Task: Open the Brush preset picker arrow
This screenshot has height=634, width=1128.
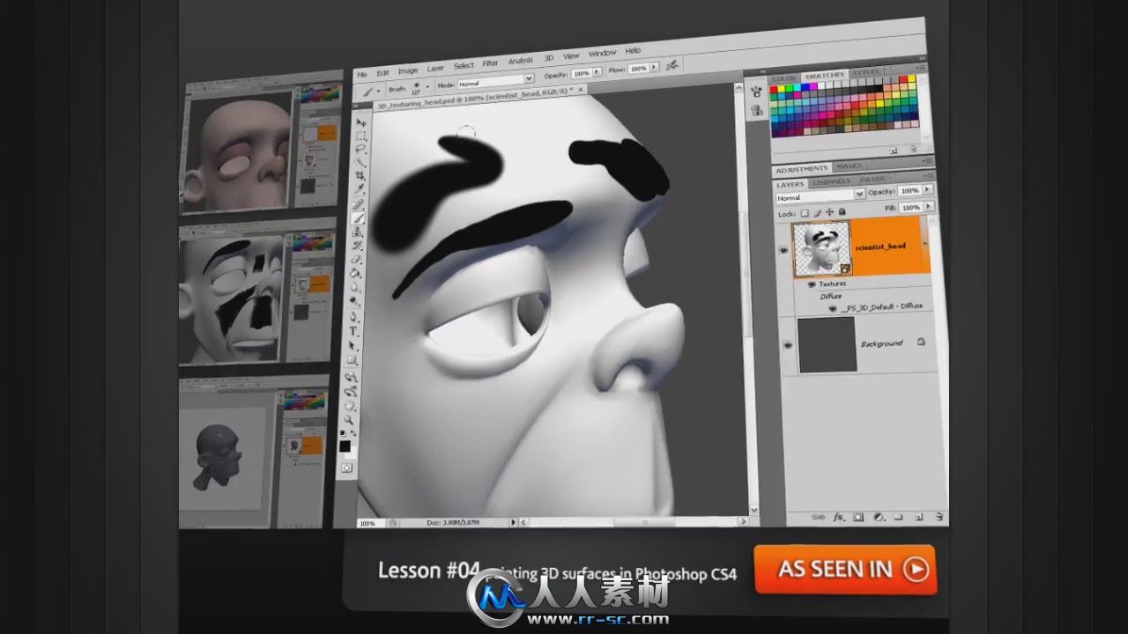Action: pos(427,86)
